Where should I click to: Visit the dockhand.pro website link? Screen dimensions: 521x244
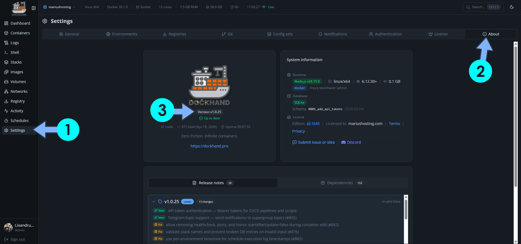pyautogui.click(x=209, y=146)
